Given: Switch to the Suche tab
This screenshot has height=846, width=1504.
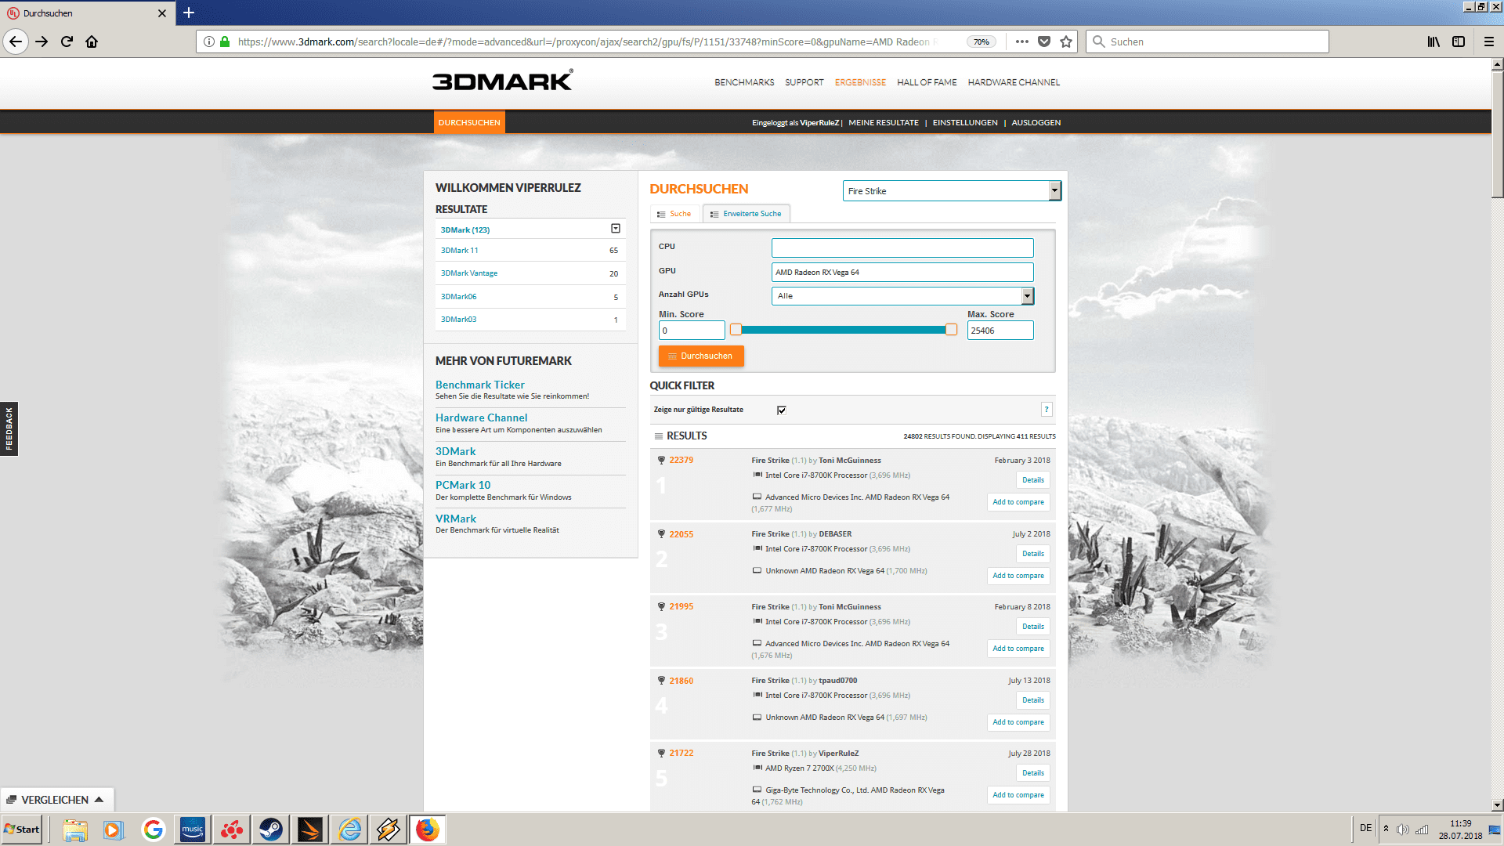Looking at the screenshot, I should pyautogui.click(x=674, y=214).
